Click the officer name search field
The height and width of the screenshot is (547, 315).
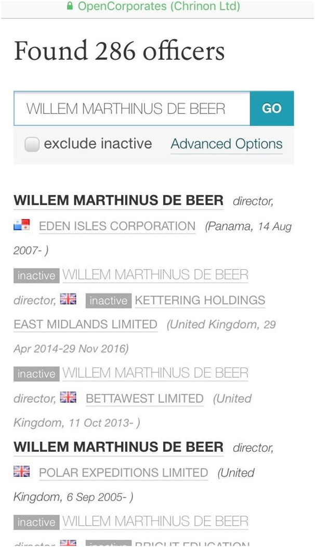(x=132, y=109)
